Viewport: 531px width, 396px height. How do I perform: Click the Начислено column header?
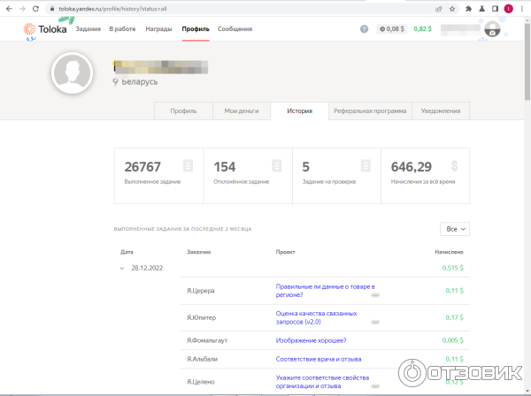pyautogui.click(x=449, y=252)
